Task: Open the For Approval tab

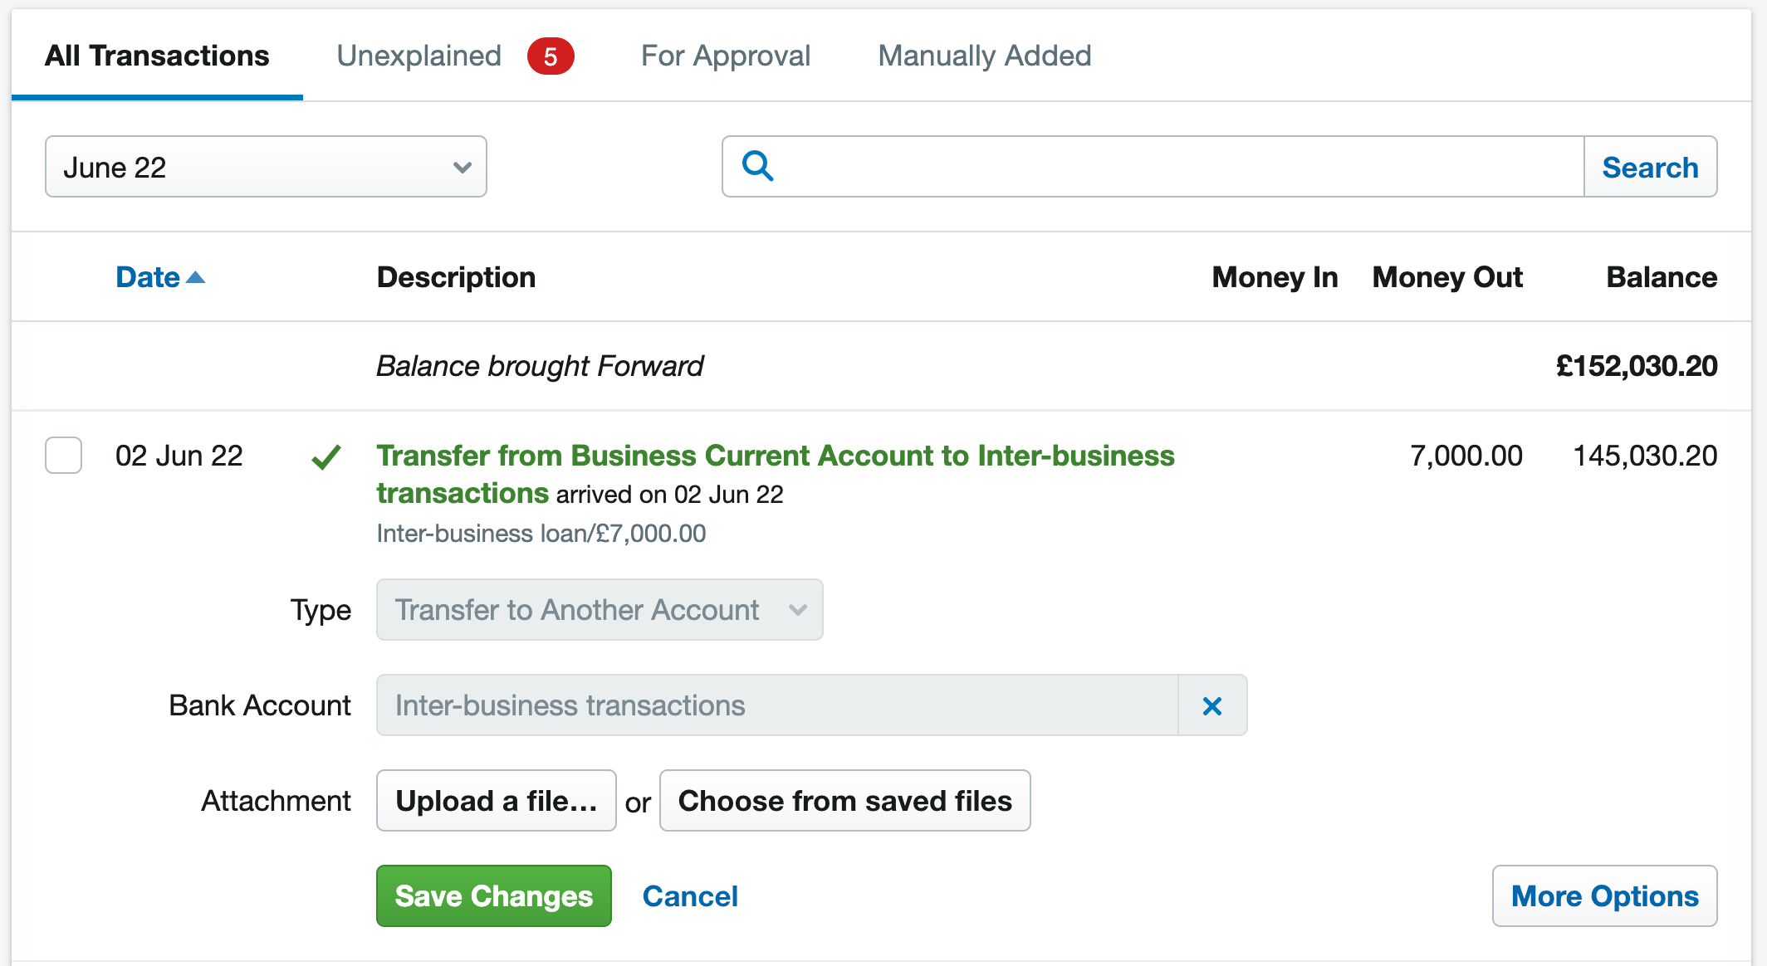Action: 726,56
